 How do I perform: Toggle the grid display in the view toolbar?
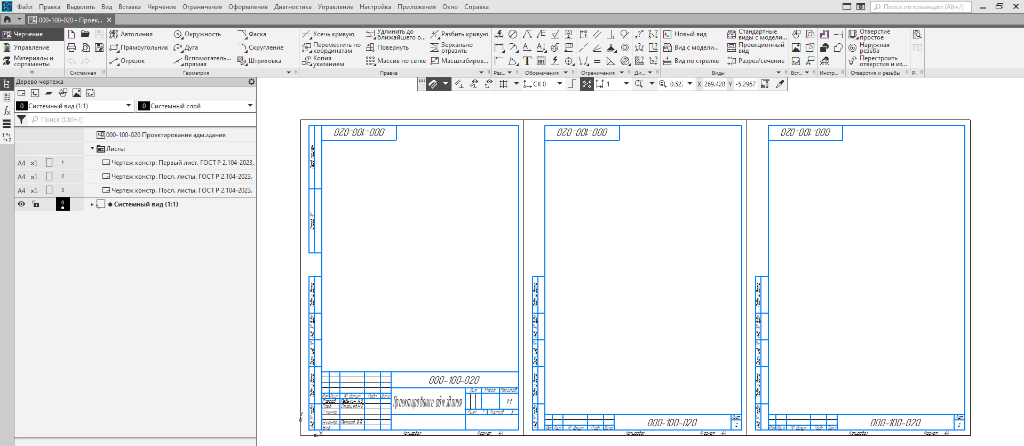[503, 84]
